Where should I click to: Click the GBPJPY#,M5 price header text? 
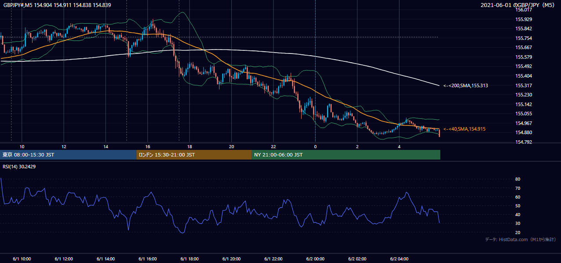pos(57,5)
